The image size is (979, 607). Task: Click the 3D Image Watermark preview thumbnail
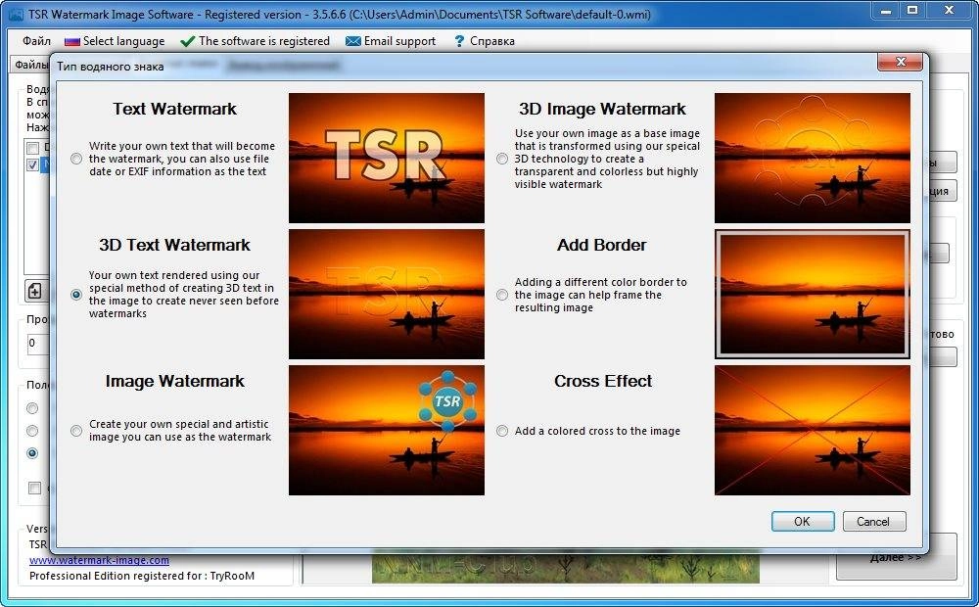tap(813, 158)
